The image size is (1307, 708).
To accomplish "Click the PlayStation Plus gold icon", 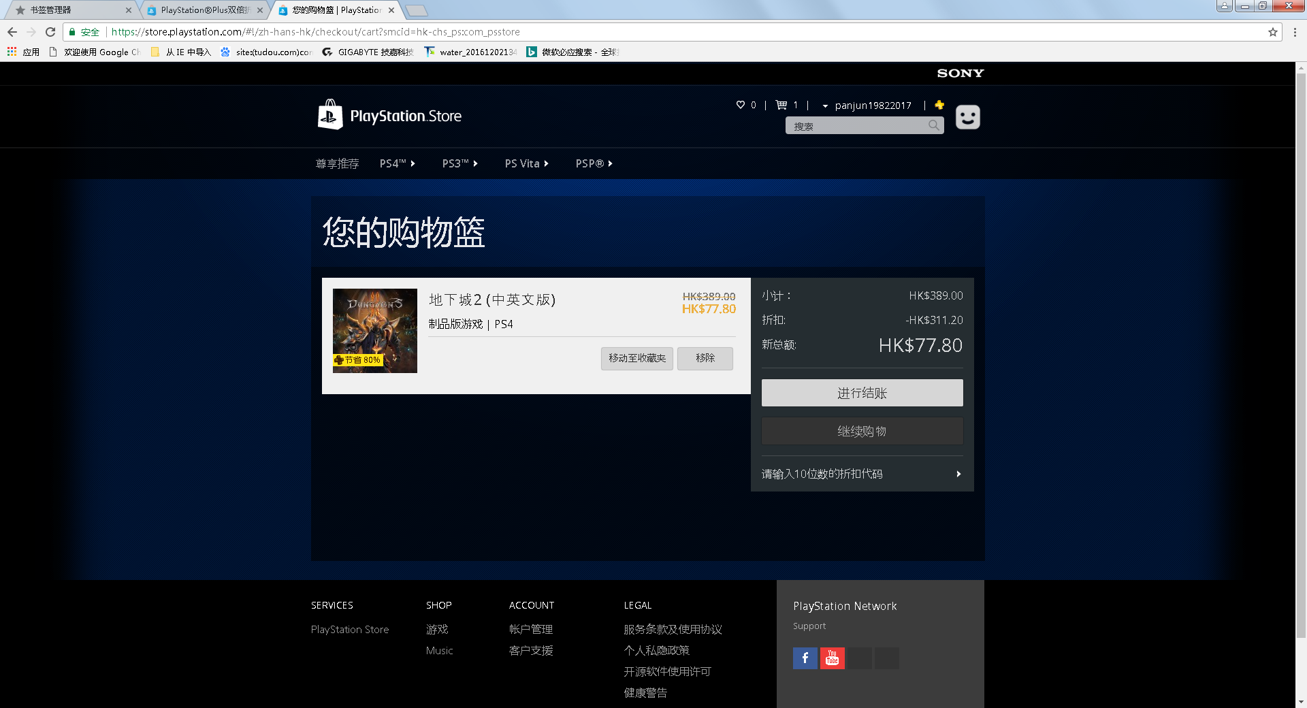I will 939,105.
